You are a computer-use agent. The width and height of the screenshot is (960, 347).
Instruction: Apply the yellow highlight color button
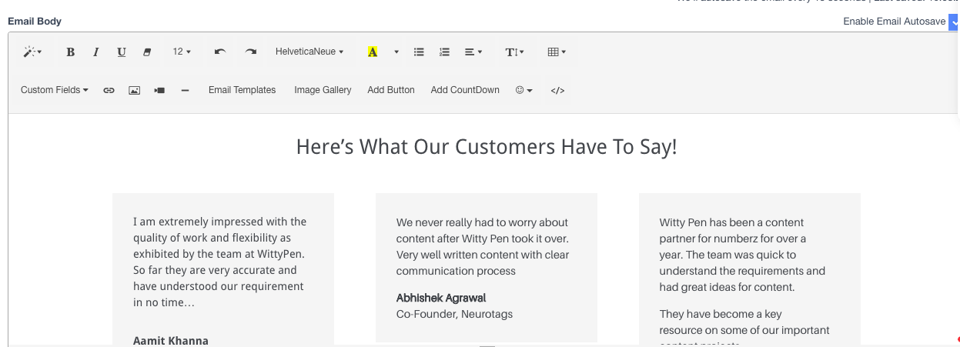click(x=373, y=52)
